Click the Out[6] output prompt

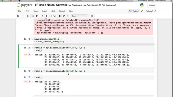[28, 82]
